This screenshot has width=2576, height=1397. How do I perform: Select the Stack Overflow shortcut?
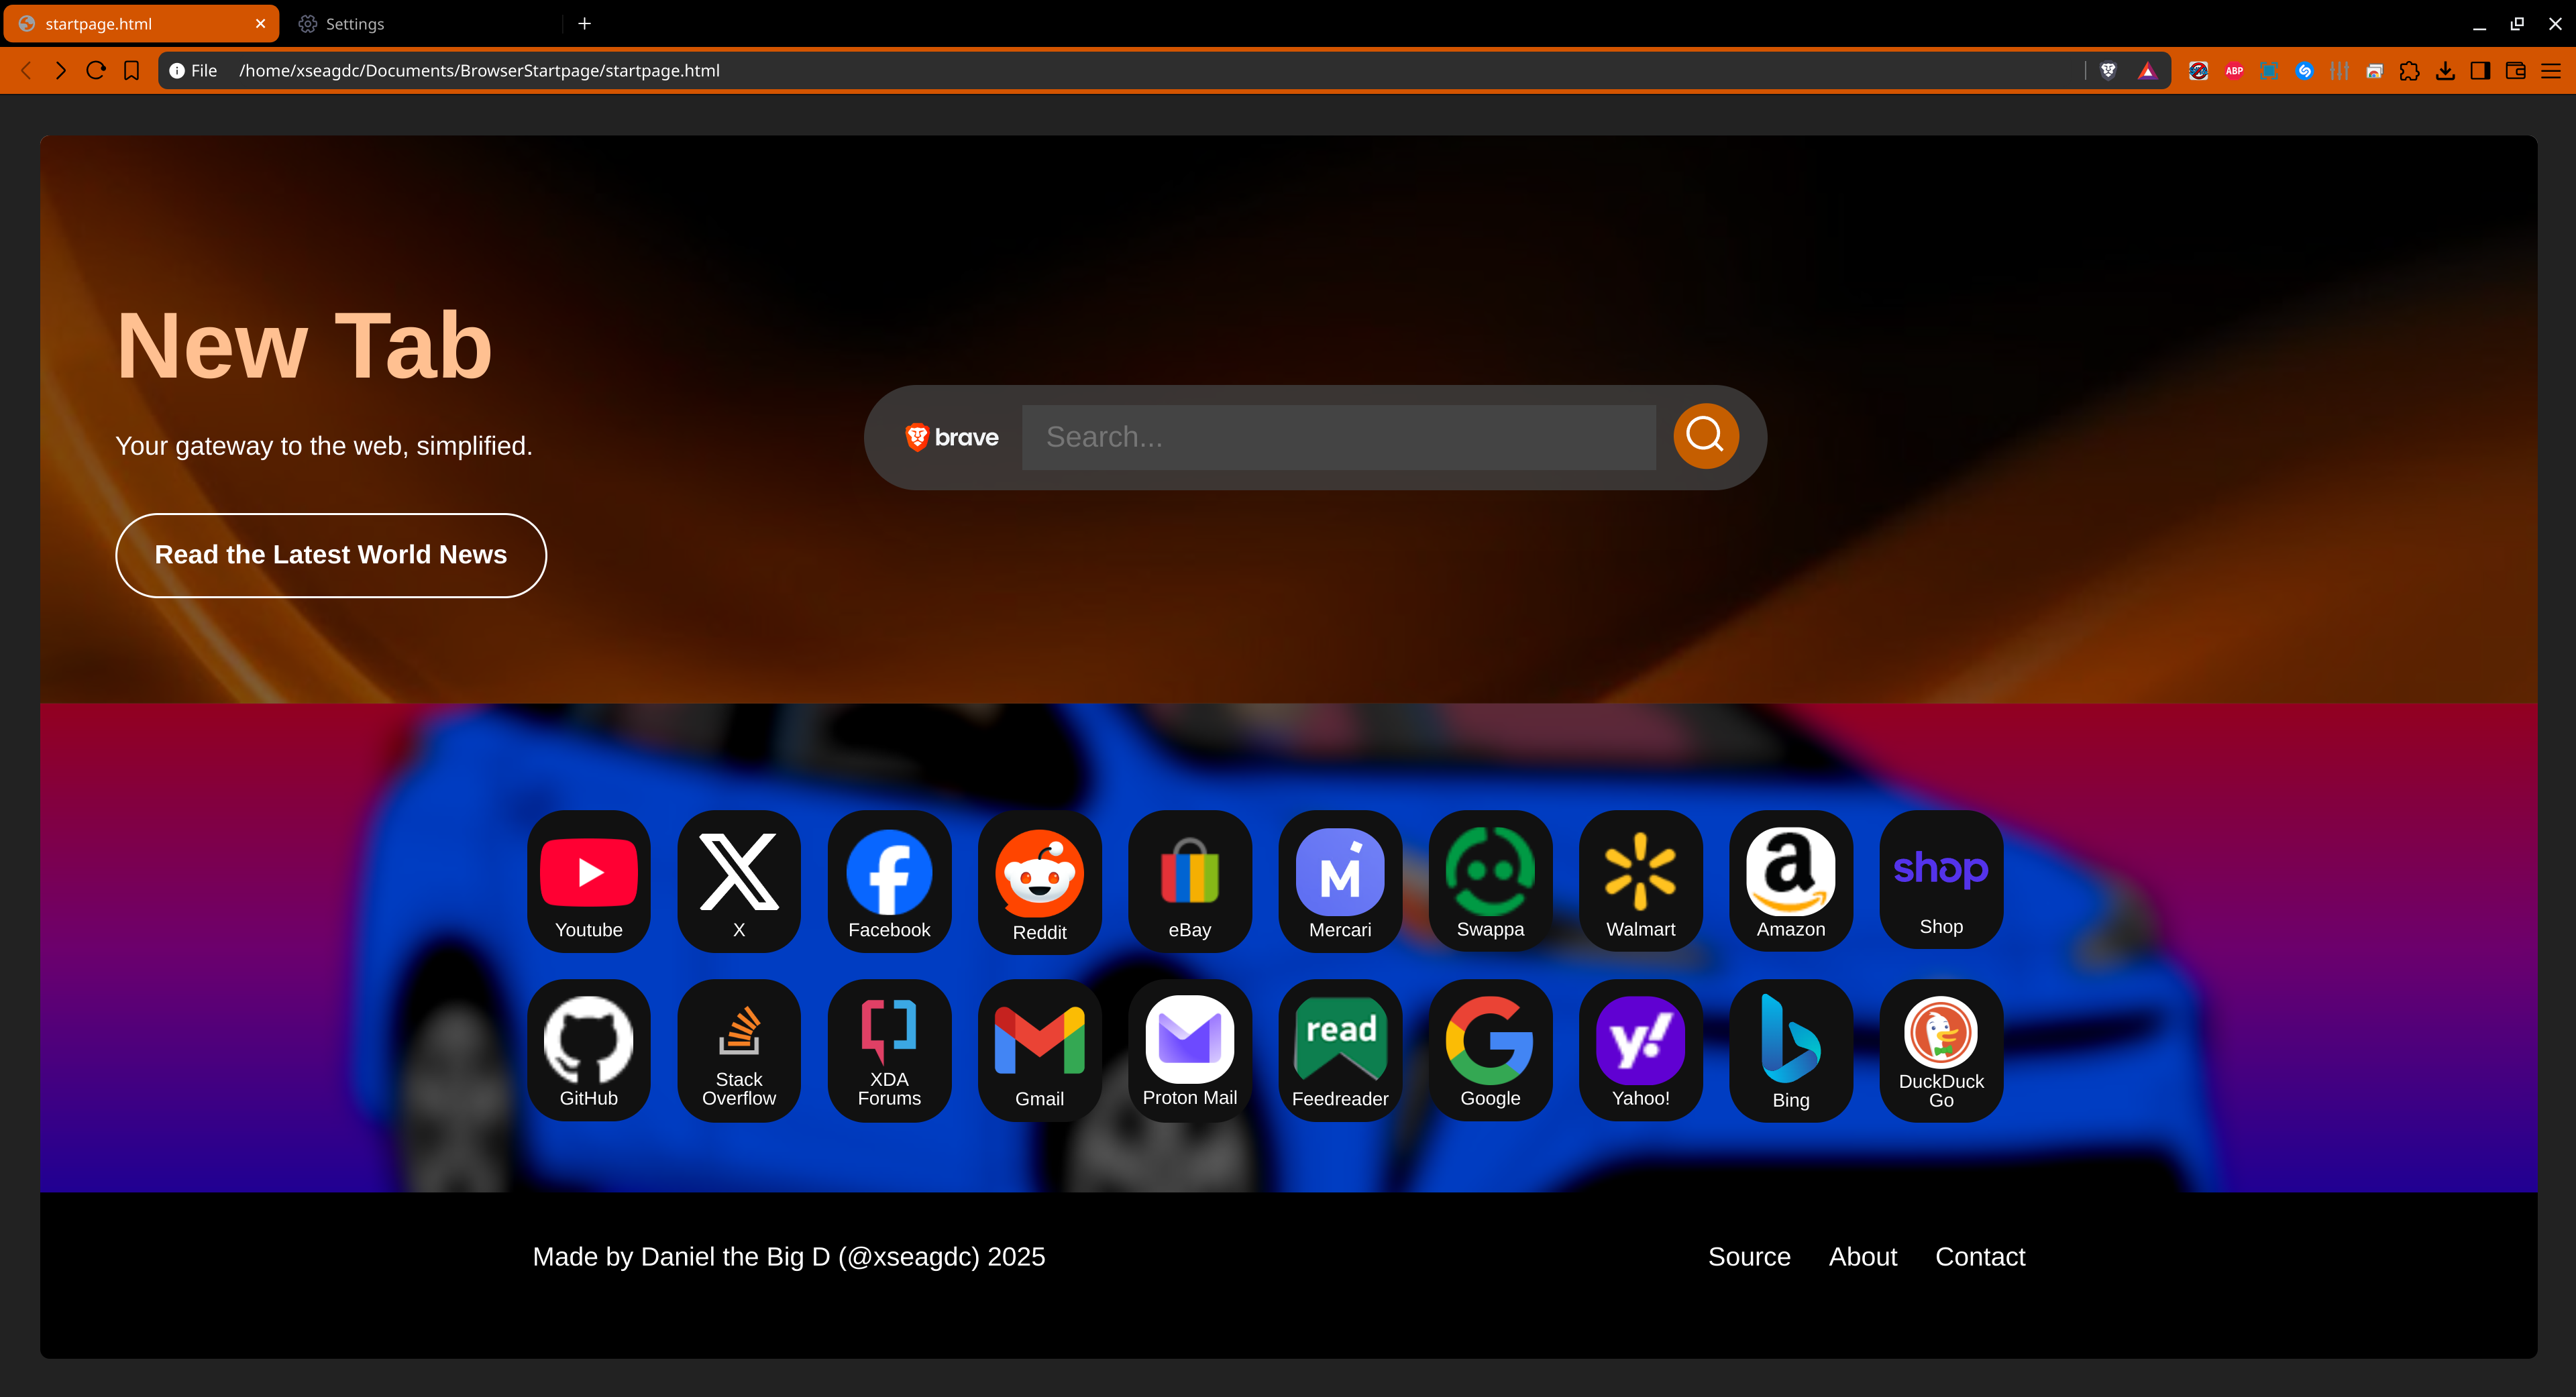[739, 1050]
